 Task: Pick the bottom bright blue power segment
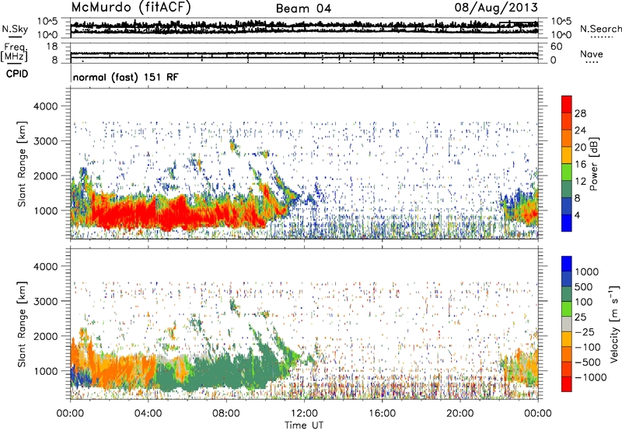tap(567, 224)
